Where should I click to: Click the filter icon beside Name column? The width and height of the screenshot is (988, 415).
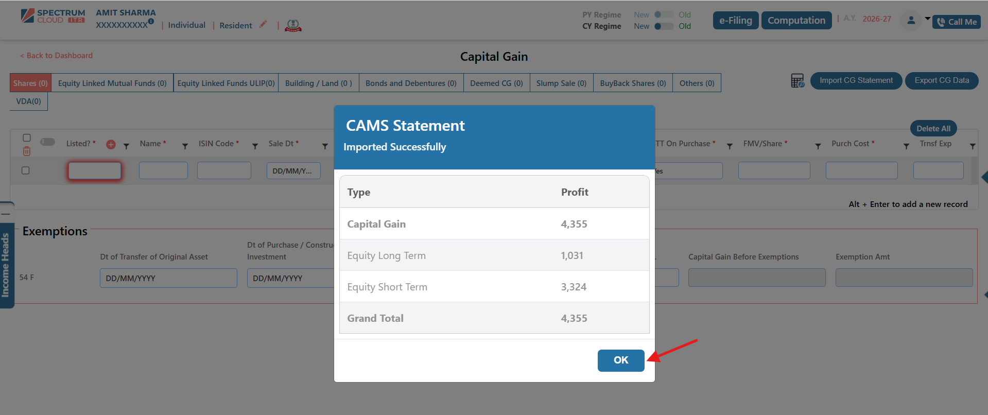(185, 147)
